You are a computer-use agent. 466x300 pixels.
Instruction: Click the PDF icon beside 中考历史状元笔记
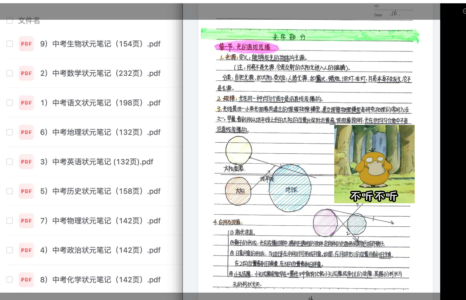tap(26, 191)
